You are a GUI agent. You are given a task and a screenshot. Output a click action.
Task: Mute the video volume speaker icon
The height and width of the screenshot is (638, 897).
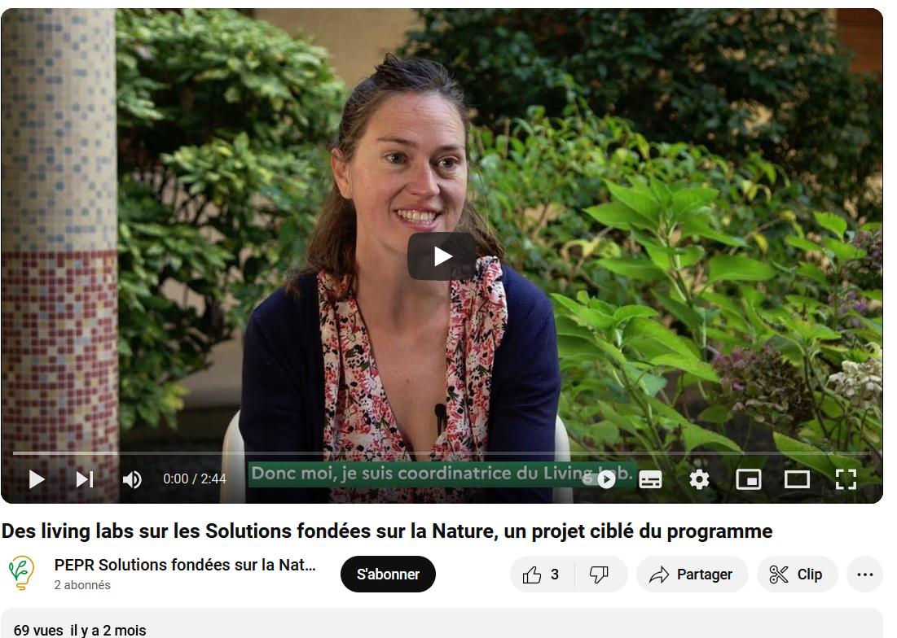click(131, 479)
